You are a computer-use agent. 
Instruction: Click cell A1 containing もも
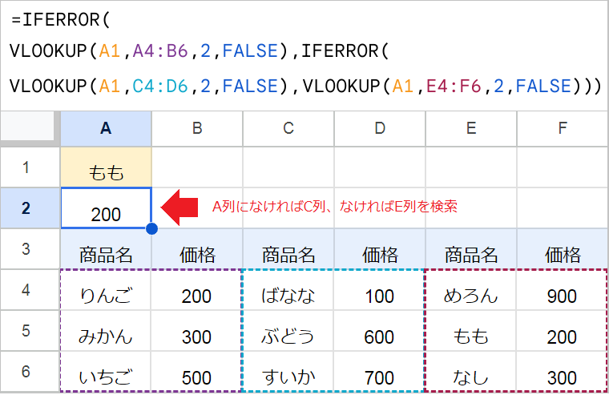coord(106,167)
